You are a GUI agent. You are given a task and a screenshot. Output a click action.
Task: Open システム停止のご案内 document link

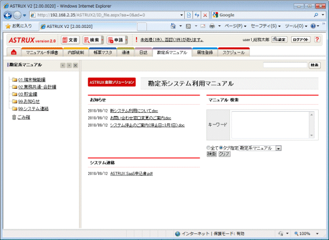148,125
